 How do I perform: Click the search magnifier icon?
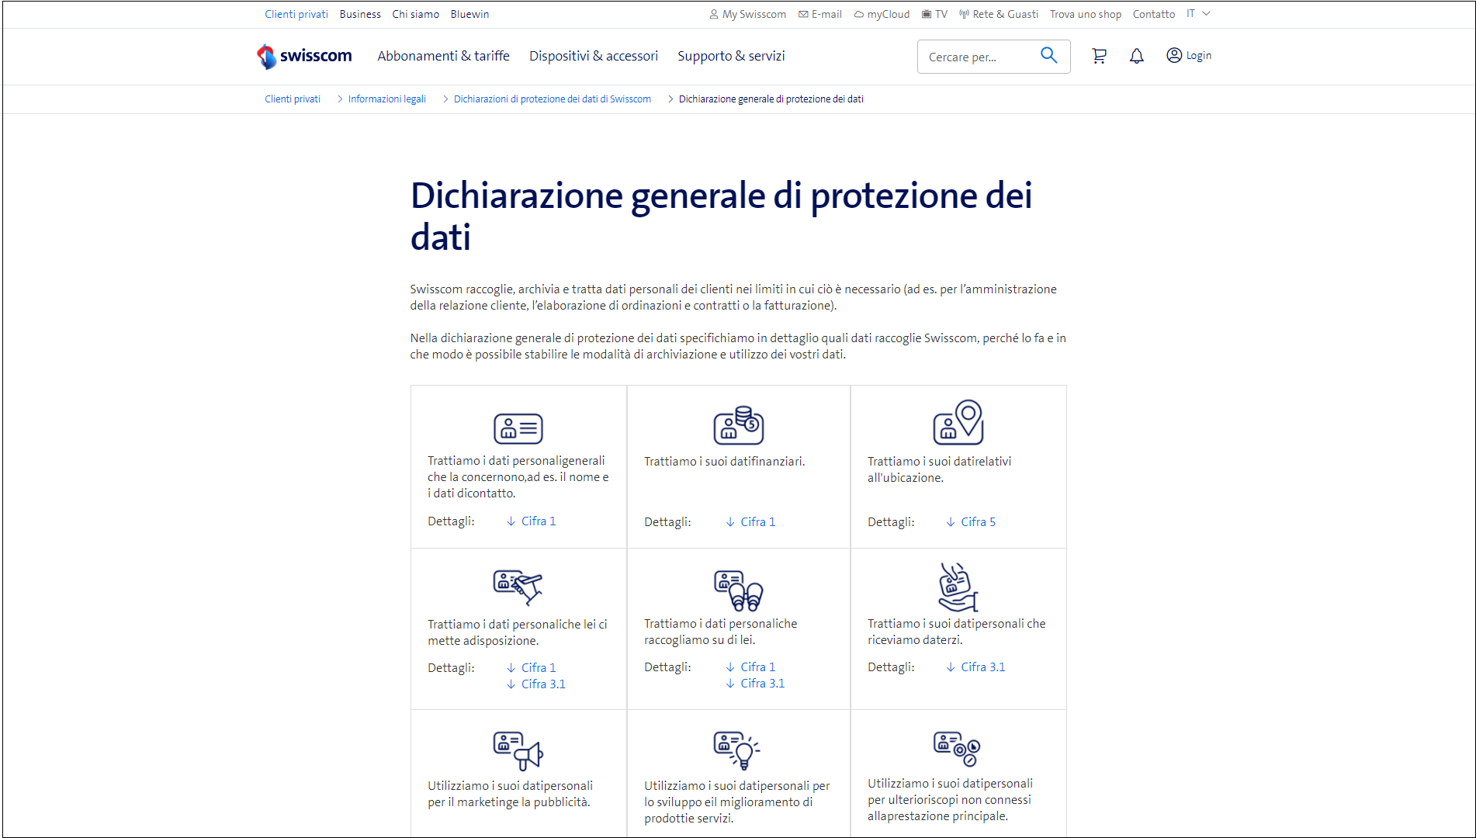click(x=1048, y=55)
